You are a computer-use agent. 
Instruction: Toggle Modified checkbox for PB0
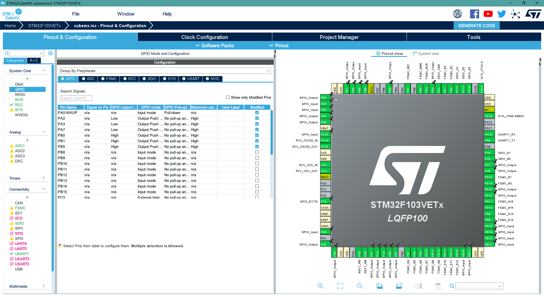pos(257,135)
